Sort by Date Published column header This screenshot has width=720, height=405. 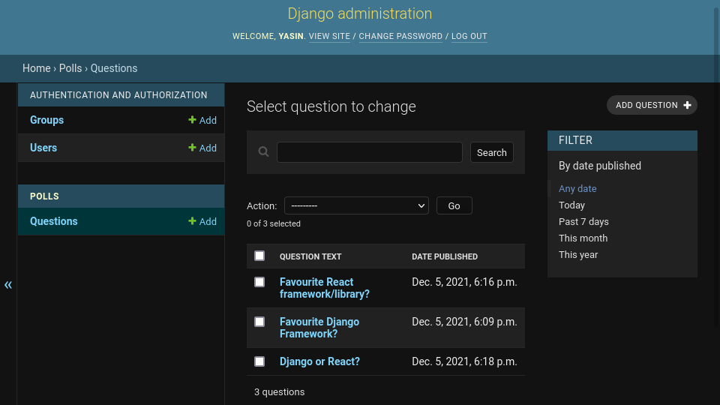[445, 256]
